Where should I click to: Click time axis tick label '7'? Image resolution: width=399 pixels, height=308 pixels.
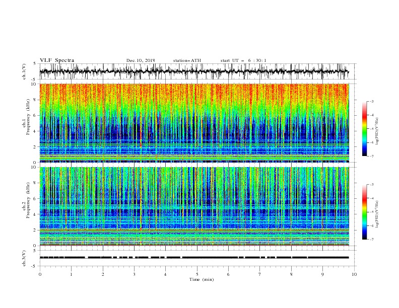point(260,274)
